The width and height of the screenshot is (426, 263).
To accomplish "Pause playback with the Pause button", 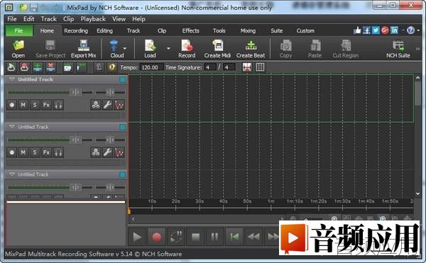I will (x=214, y=237).
